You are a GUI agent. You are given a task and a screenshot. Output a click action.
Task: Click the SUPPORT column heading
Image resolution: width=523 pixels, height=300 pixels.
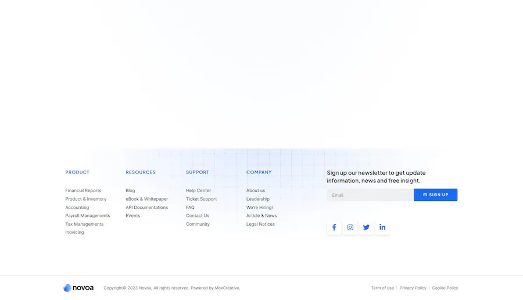pyautogui.click(x=198, y=172)
